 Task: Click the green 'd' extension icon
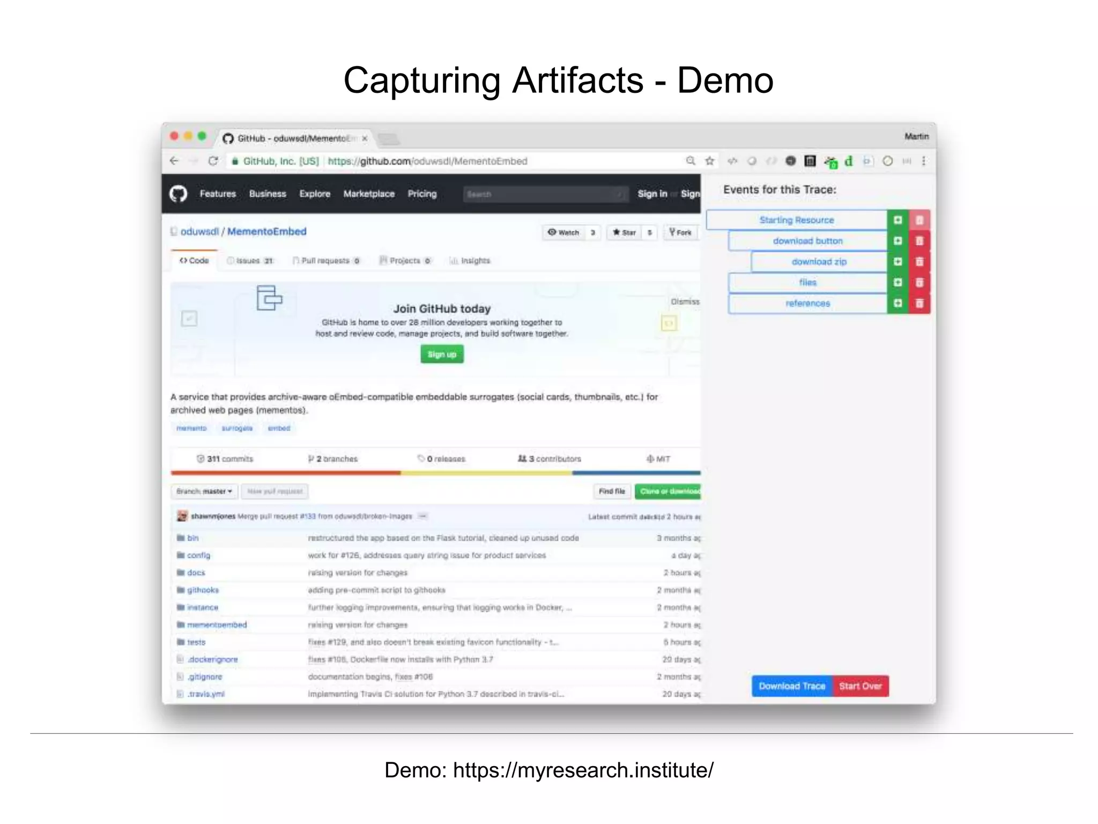click(849, 161)
